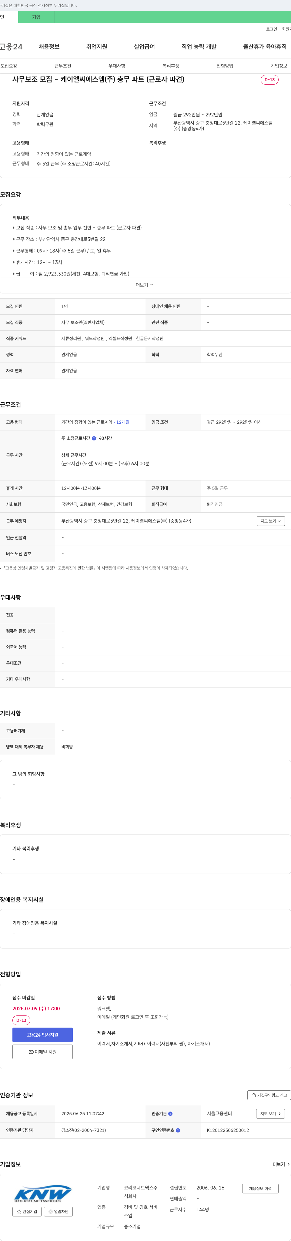Jump to the 복리후생 section tab
The image size is (291, 1241).
[x=171, y=65]
